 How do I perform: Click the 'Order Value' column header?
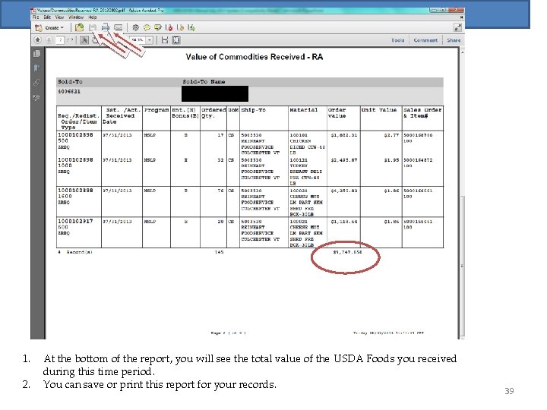[x=337, y=112]
